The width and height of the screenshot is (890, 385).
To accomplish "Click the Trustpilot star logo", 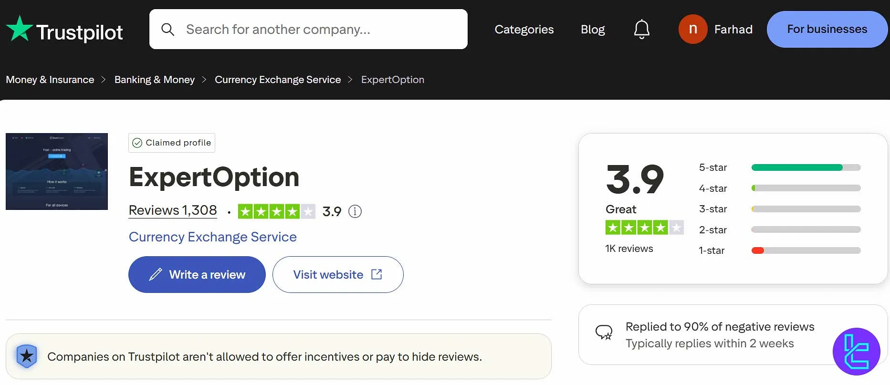I will tap(19, 29).
